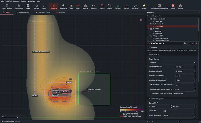Delete transformer with the trash icon
Viewport: 201px width, 123px height.
point(196,43)
